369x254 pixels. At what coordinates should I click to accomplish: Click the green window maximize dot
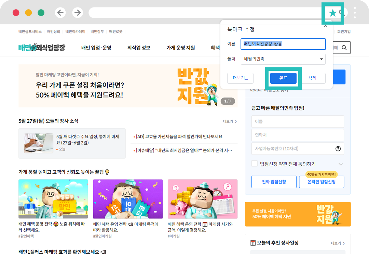click(x=41, y=13)
